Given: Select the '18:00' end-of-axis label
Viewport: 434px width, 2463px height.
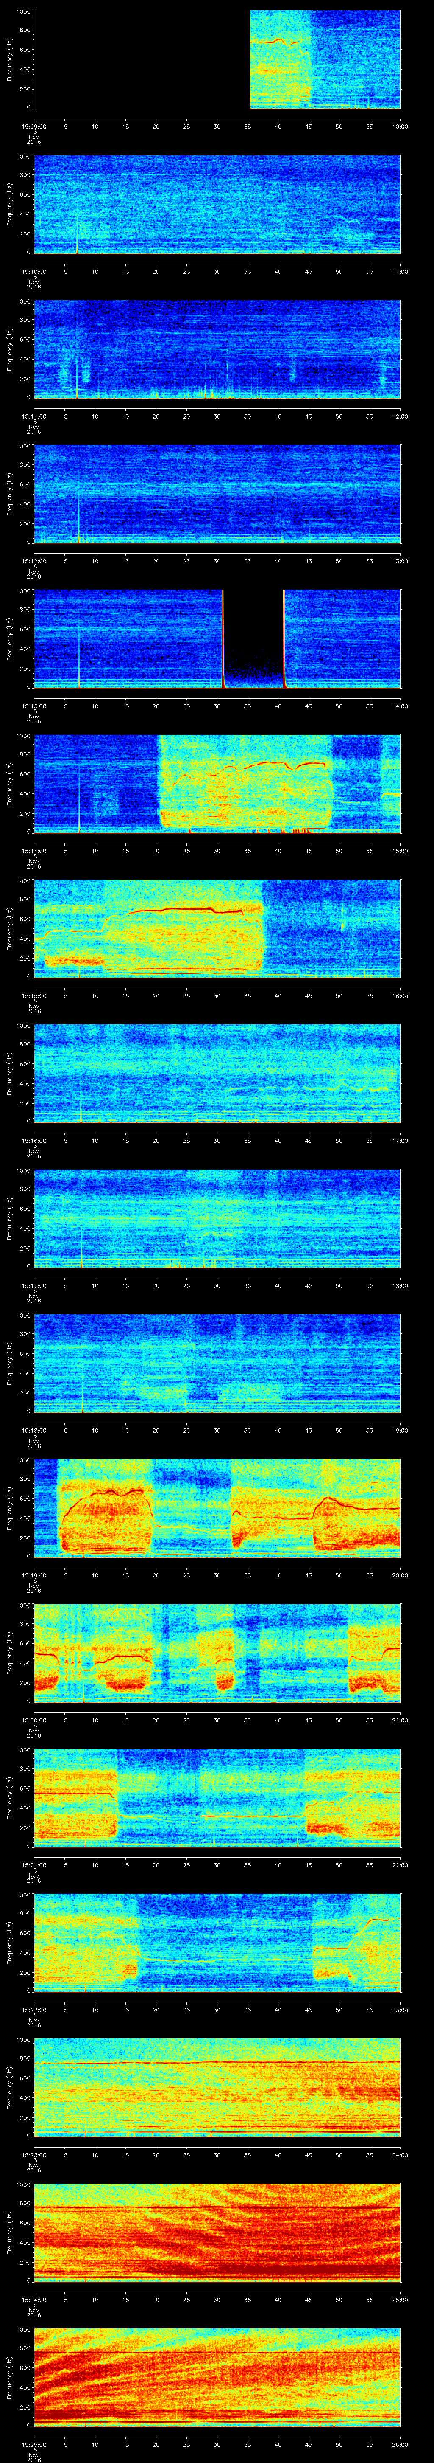Looking at the screenshot, I should click(x=401, y=1285).
